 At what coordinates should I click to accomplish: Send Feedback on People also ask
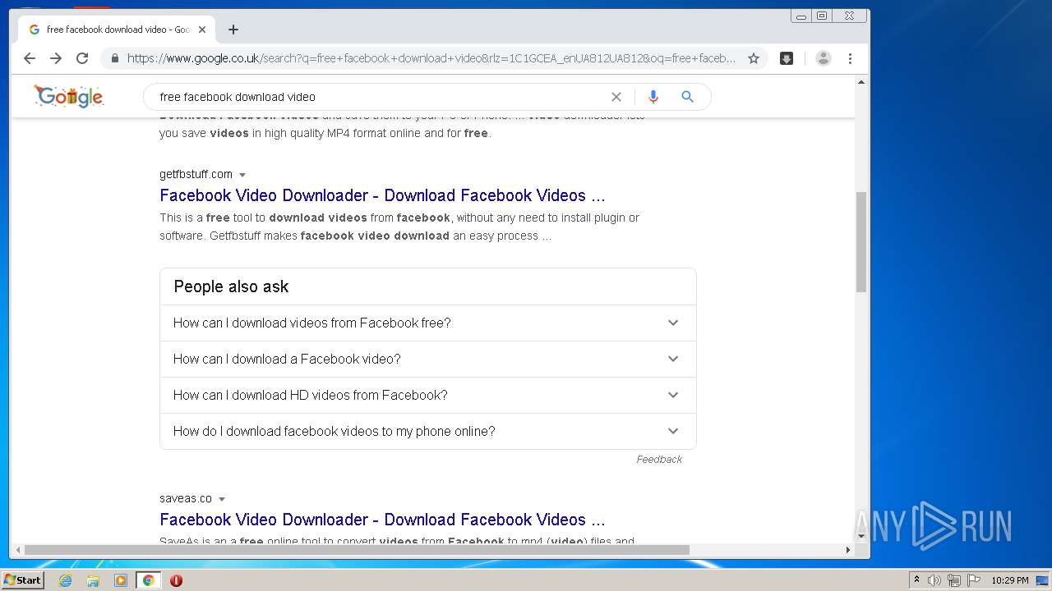tap(659, 460)
